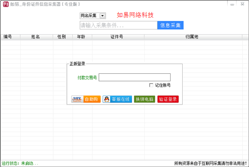Click the green 换绑电脑 button
The width and height of the screenshot is (249, 167).
coord(144,99)
